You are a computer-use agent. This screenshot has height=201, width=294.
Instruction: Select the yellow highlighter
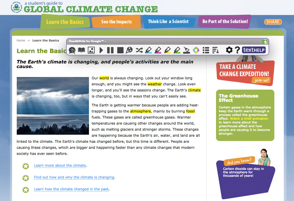coord(168,50)
